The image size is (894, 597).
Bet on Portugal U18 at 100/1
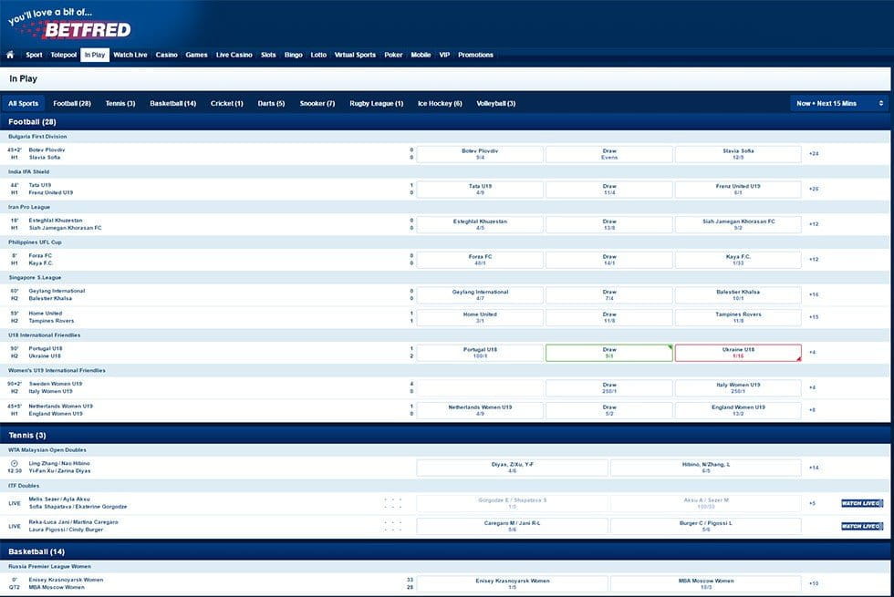pos(480,353)
